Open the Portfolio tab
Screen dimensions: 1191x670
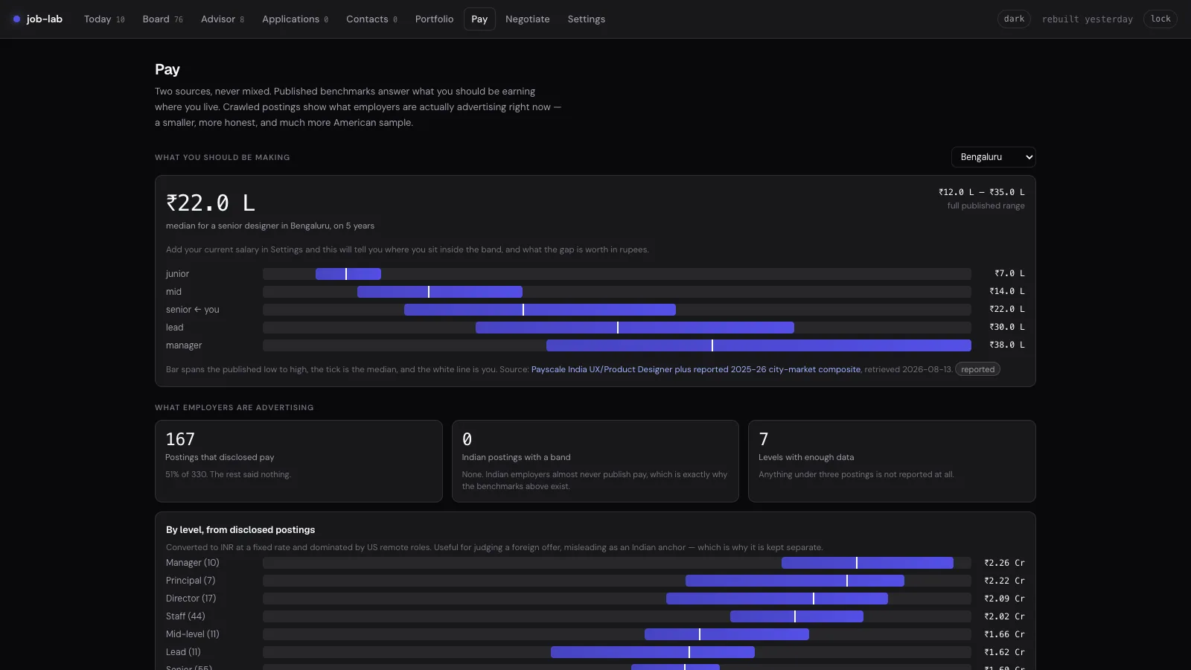point(434,19)
